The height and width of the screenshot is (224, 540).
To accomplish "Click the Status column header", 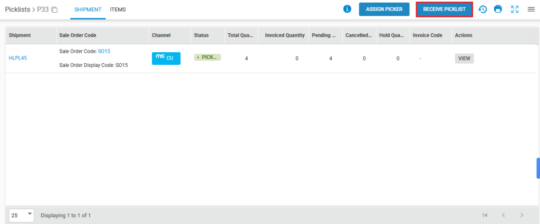I will [208, 35].
